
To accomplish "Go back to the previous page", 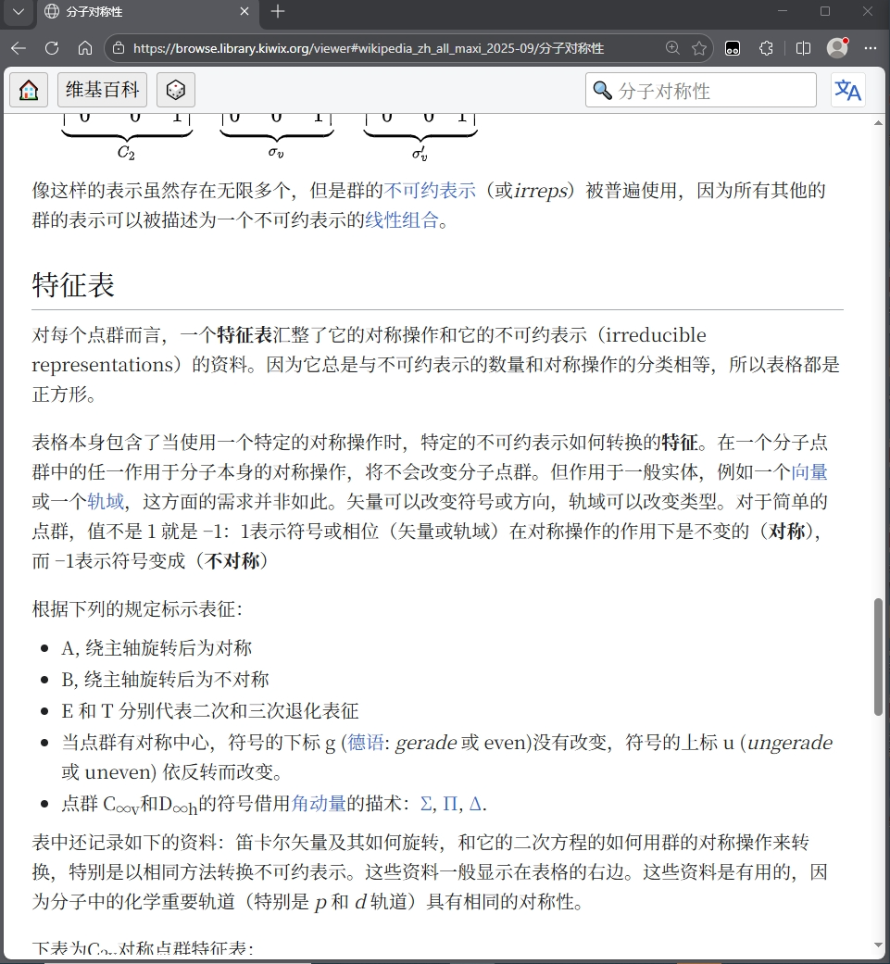I will coord(19,48).
